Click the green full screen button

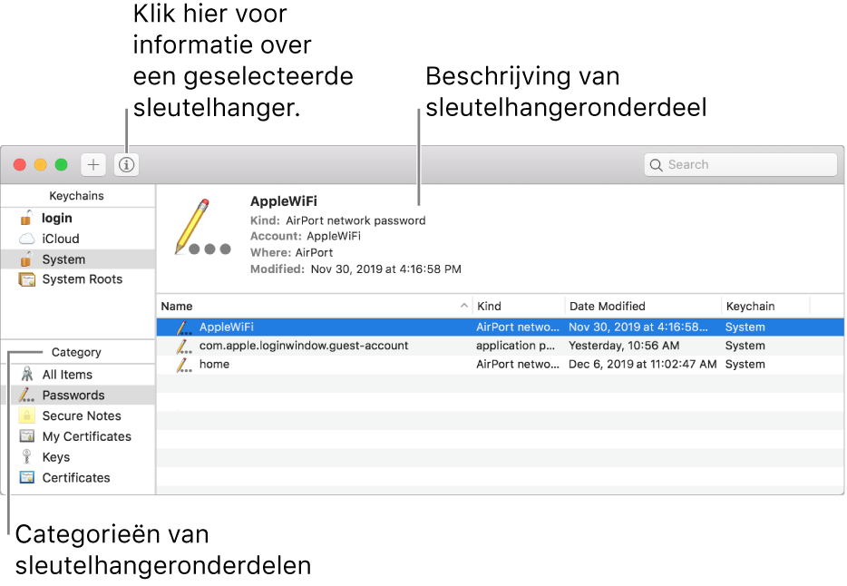(x=61, y=165)
